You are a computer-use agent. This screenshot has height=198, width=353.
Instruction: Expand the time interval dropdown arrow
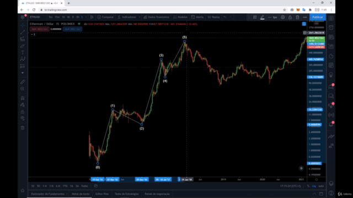[86, 17]
